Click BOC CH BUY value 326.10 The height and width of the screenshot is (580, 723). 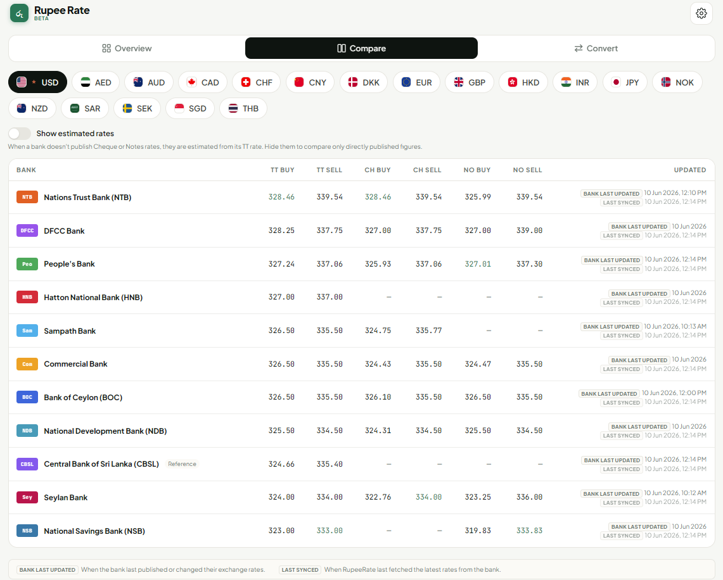pyautogui.click(x=378, y=397)
